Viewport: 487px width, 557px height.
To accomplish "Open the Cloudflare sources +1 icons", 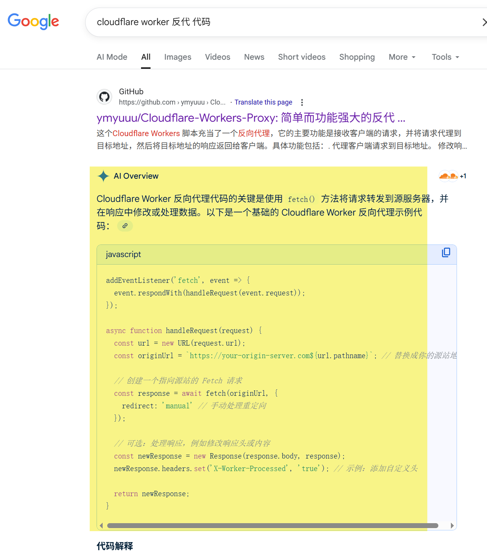I will coord(452,176).
